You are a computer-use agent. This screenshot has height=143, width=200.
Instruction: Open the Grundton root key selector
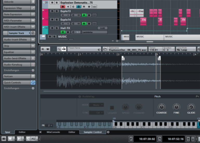pyautogui.click(x=168, y=49)
